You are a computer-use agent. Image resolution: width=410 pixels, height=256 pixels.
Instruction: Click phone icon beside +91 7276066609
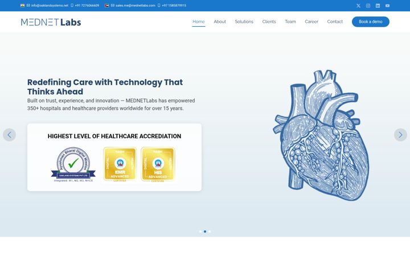(x=72, y=5)
